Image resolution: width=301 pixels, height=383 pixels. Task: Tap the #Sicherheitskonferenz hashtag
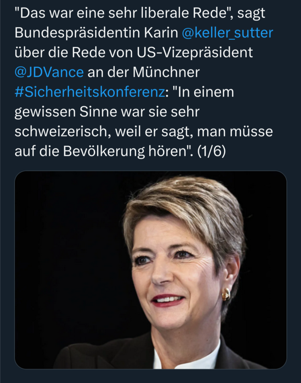(90, 92)
